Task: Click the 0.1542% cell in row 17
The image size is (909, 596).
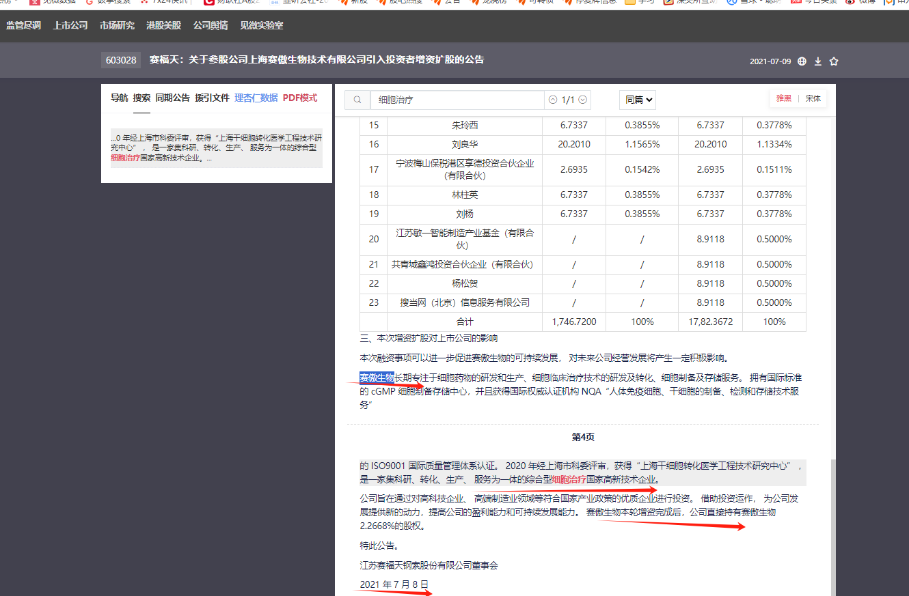Action: (642, 169)
